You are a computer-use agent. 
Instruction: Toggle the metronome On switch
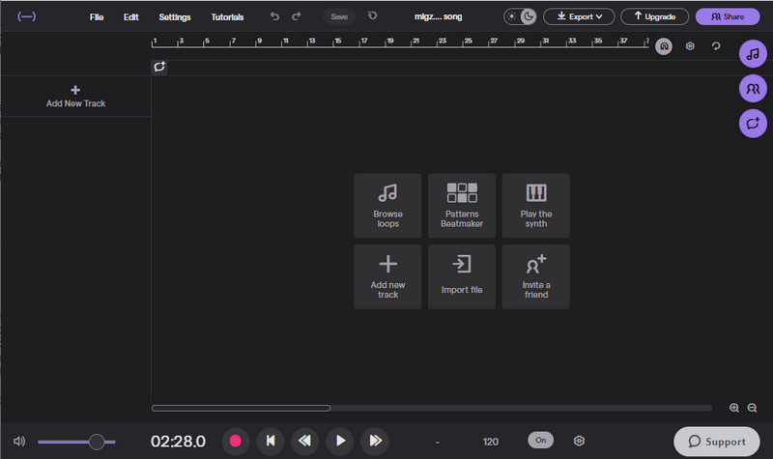[541, 441]
